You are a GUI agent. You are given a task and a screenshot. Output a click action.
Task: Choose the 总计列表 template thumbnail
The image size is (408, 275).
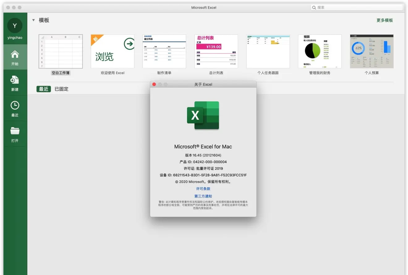pyautogui.click(x=216, y=51)
